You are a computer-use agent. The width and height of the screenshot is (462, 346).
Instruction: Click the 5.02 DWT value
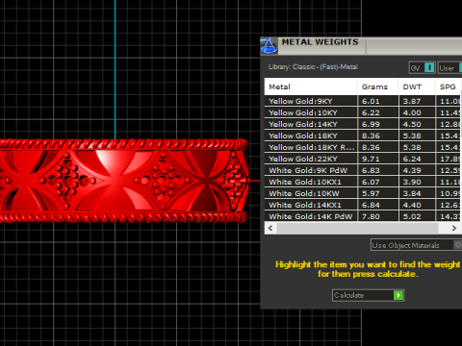coord(412,216)
